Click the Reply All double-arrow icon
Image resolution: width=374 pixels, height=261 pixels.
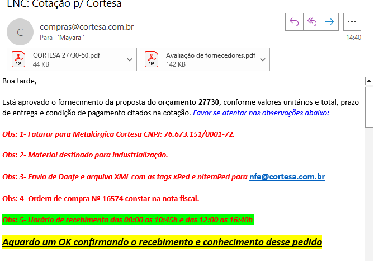(x=312, y=22)
